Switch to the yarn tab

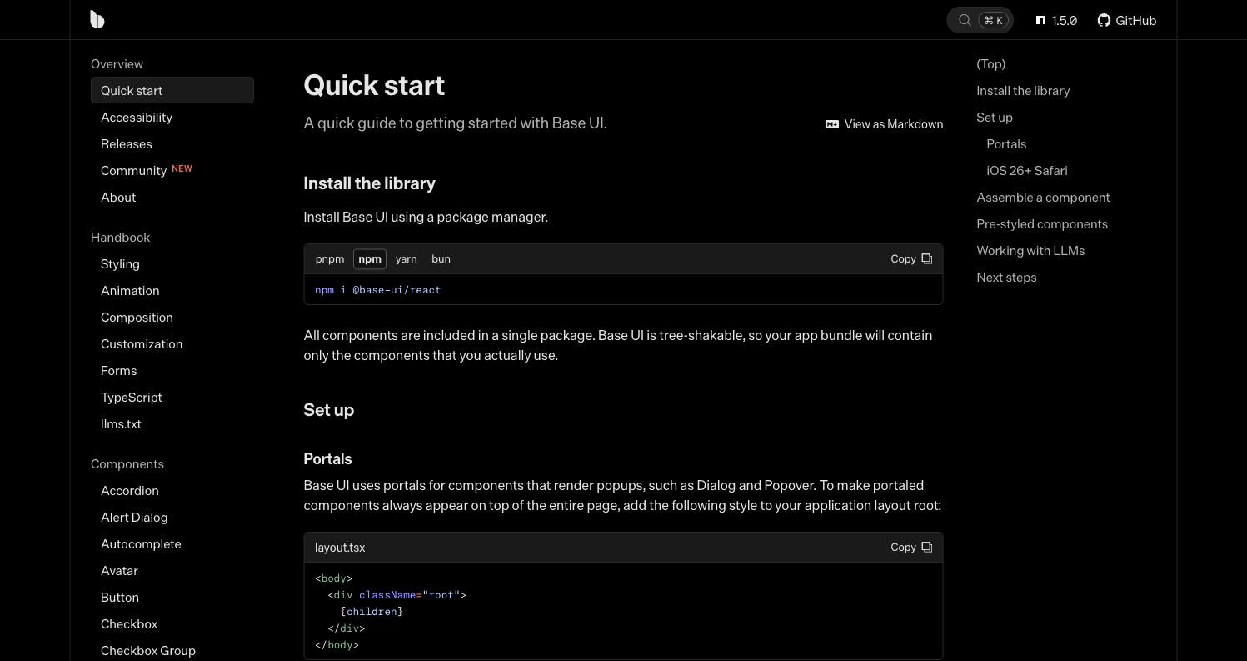[x=407, y=259]
